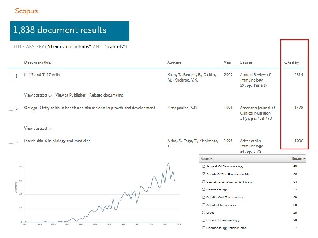Click the peak of the documents-per-year line chart

(x=169, y=163)
